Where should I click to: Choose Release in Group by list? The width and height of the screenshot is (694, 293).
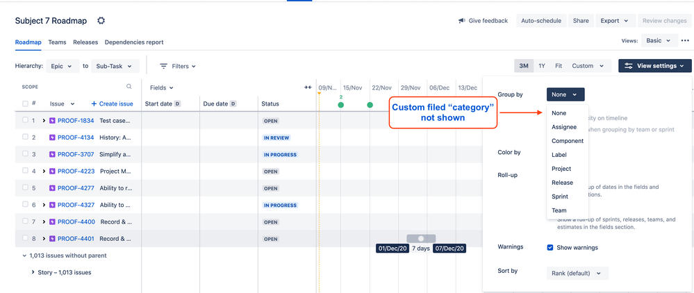pyautogui.click(x=568, y=183)
